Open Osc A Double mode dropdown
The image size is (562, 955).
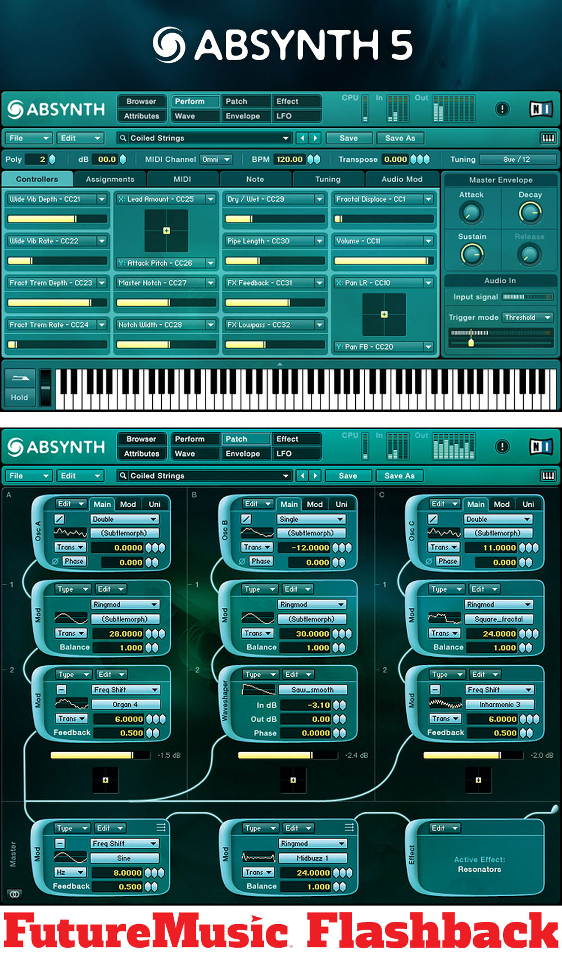[124, 519]
